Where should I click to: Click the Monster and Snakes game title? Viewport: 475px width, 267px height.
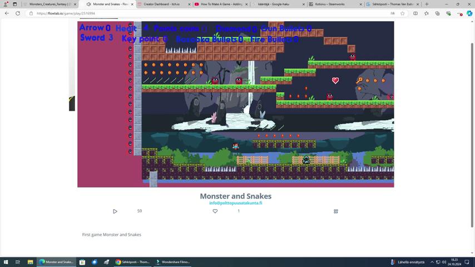[235, 196]
